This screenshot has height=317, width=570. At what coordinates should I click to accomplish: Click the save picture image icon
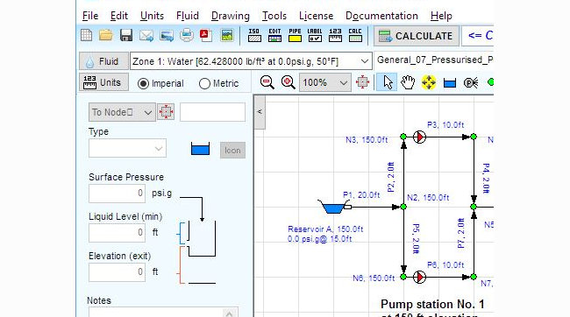click(227, 36)
